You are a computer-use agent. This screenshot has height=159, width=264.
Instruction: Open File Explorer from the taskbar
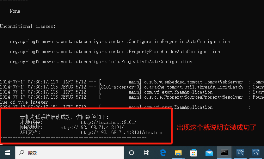(178, 153)
